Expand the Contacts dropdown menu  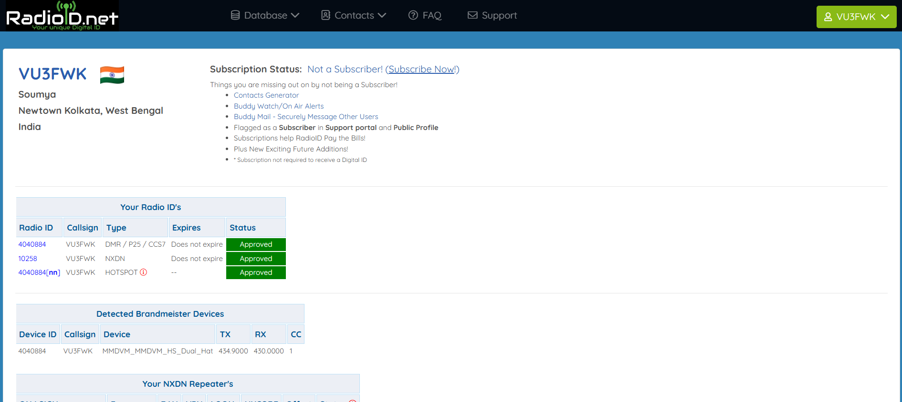click(354, 15)
